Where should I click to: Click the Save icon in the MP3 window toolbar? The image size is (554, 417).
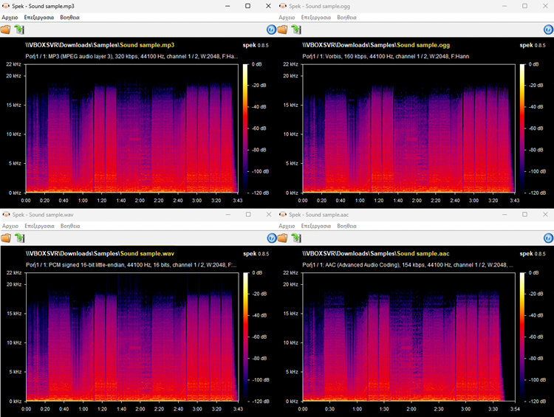point(19,30)
